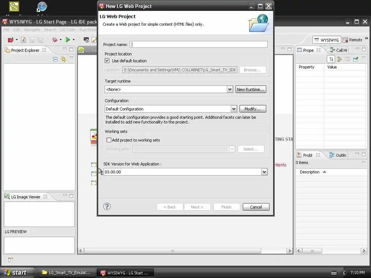The image size is (371, 278).
Task: Click the Save icon in IDE toolbar
Action: pos(32,40)
